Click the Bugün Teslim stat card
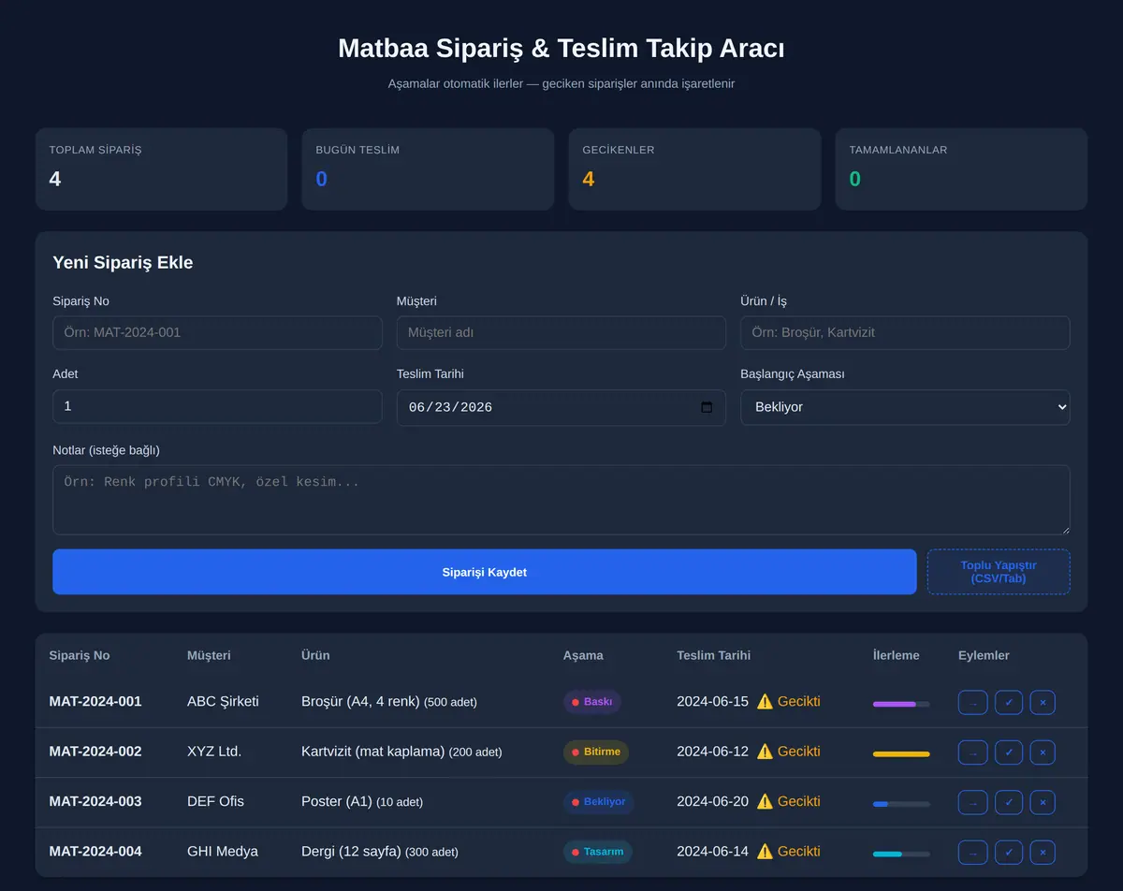 coord(428,169)
